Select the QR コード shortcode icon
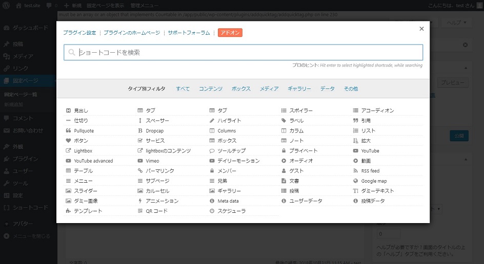Screen dimensions: 484x264 click(x=140, y=211)
